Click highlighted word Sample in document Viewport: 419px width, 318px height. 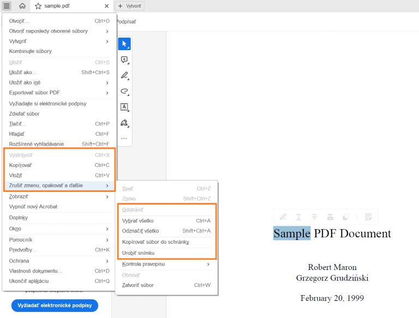[292, 233]
